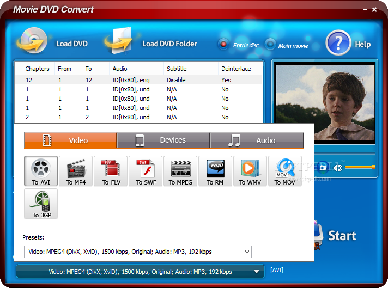Choose the To MP4 format icon
388x288 pixels.
76,171
